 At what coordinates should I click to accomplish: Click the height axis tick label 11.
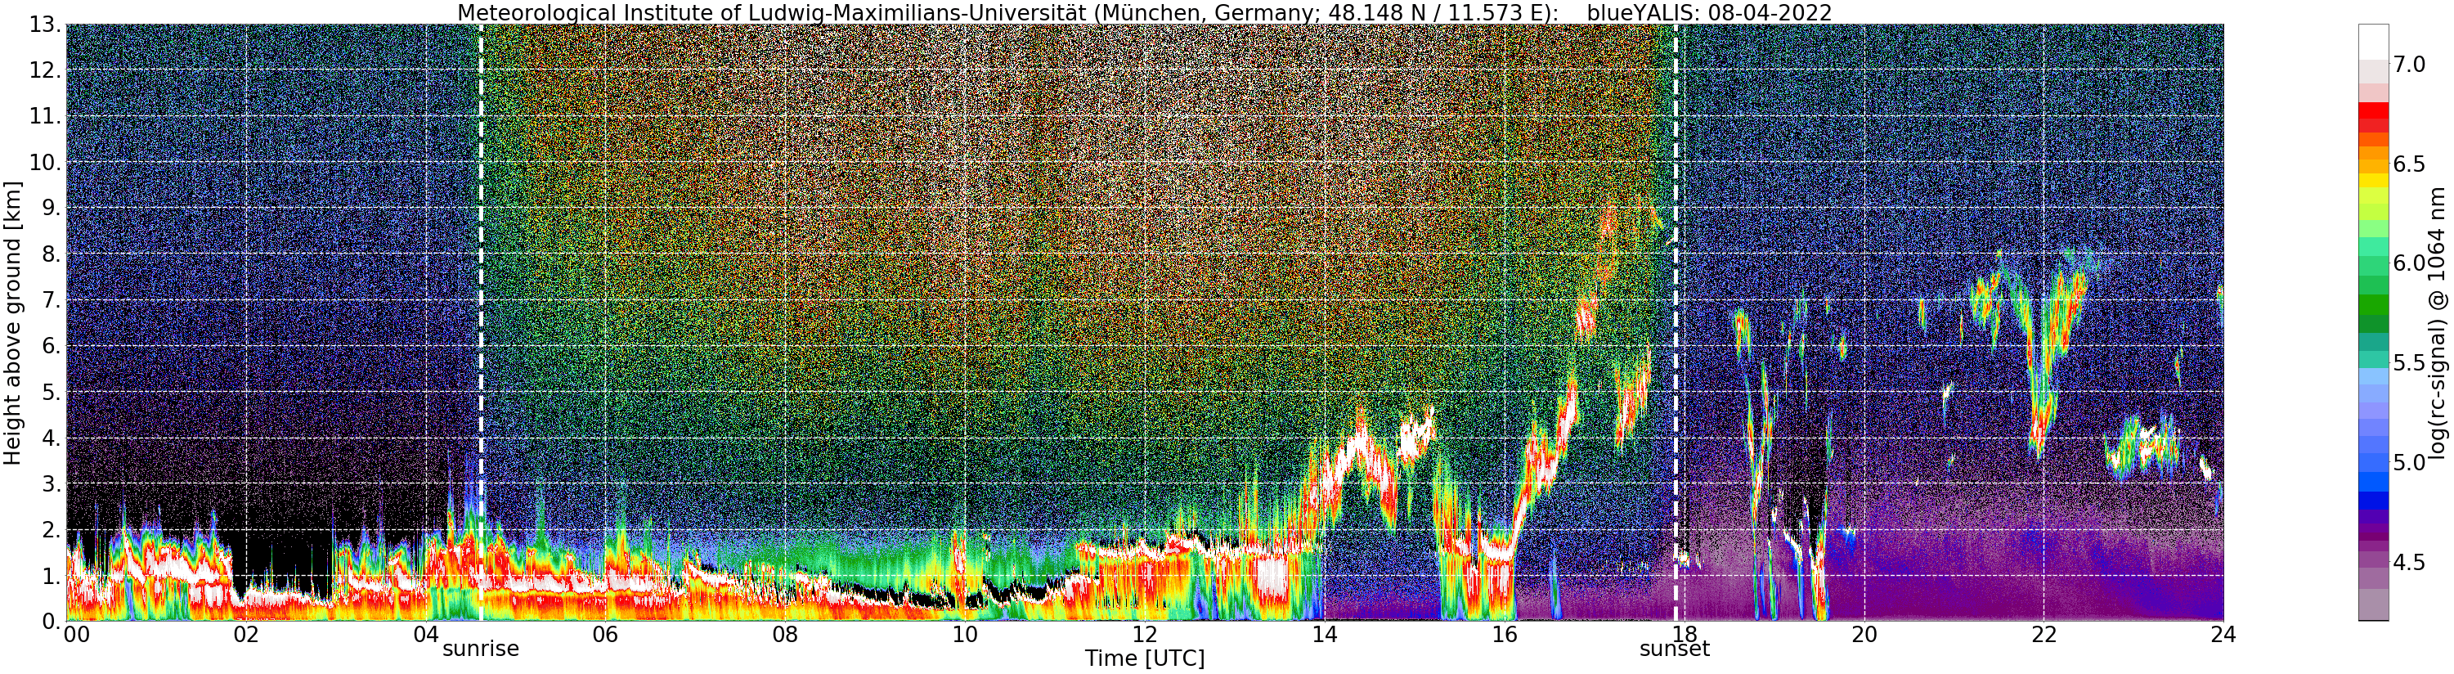pos(45,117)
